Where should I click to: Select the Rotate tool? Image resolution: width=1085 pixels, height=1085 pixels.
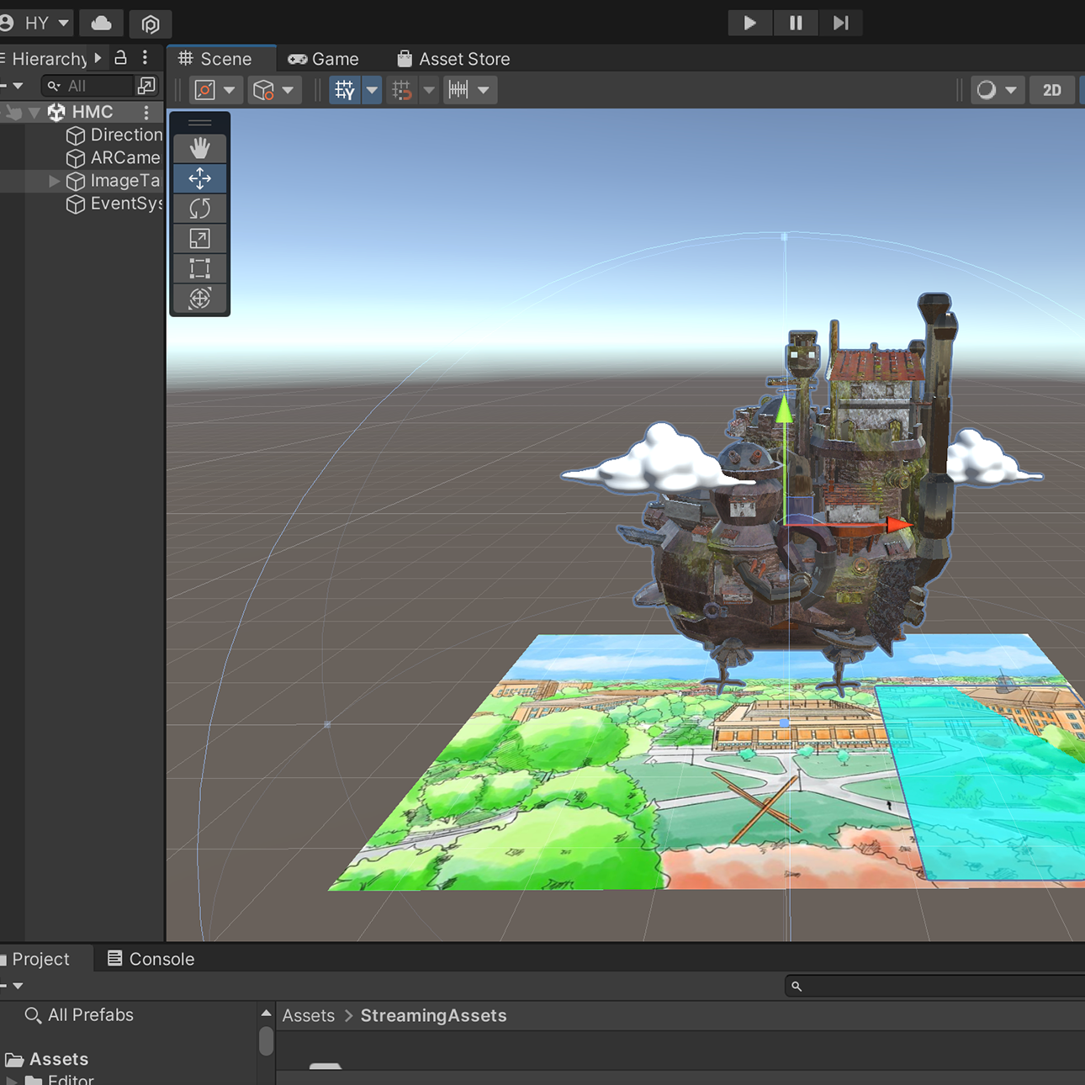click(199, 209)
